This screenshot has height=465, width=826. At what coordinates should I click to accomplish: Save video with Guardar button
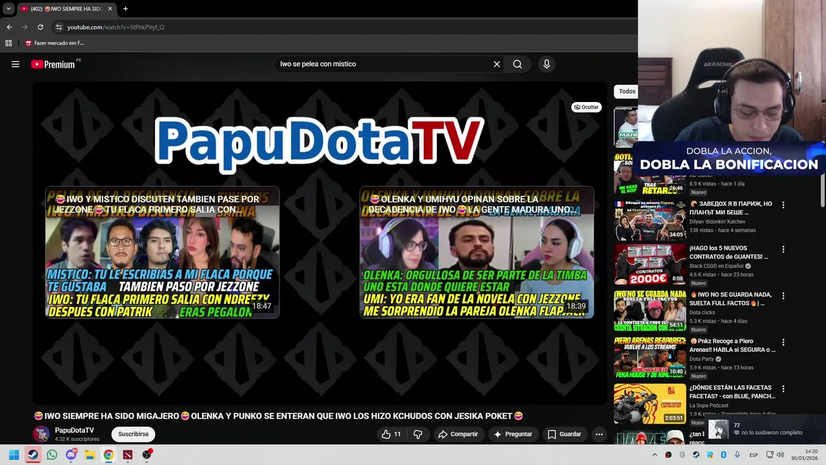pos(565,434)
